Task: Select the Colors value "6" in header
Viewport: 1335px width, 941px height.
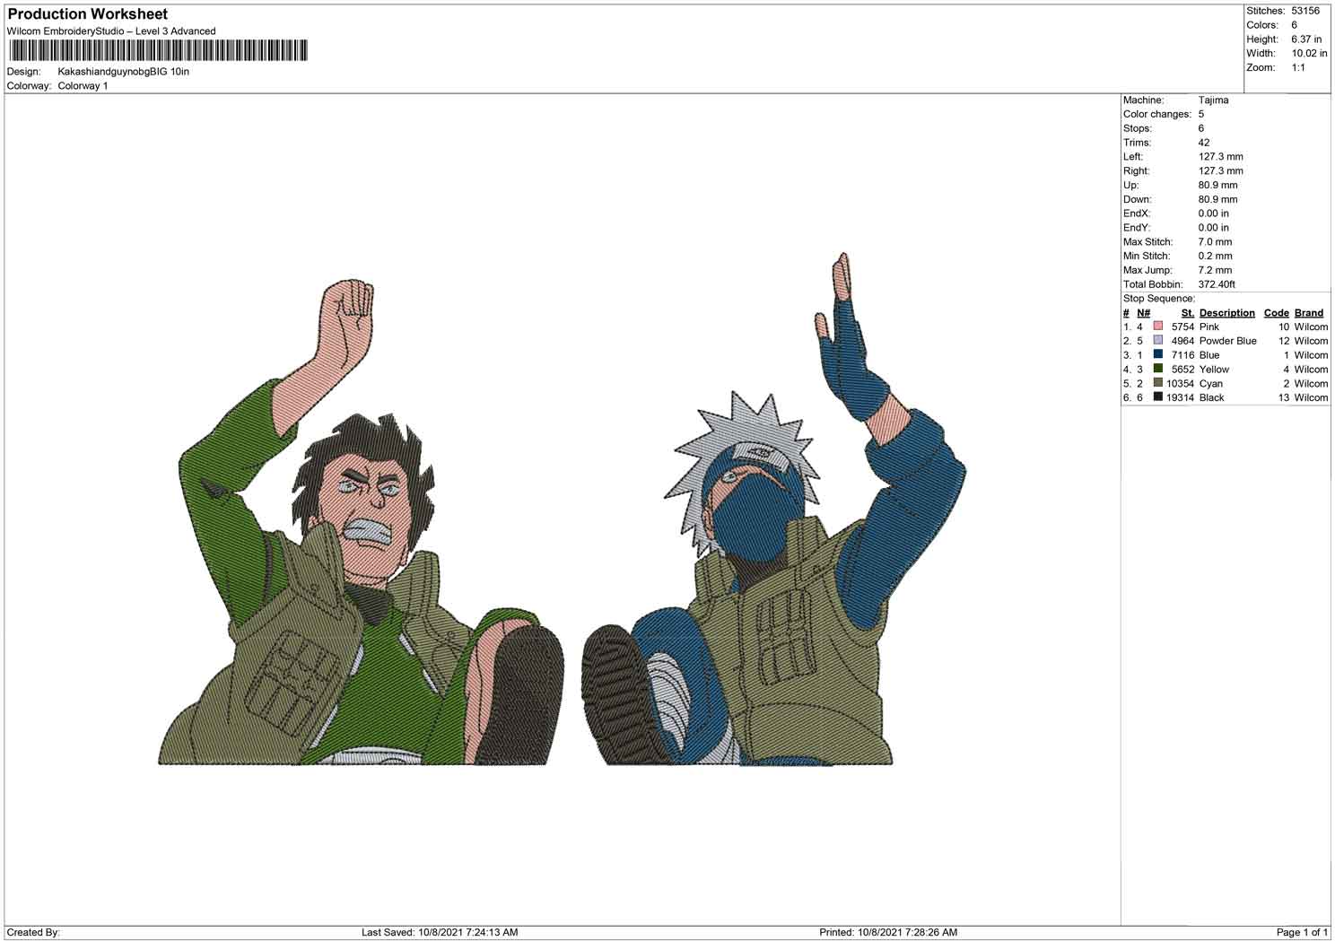Action: click(1295, 25)
